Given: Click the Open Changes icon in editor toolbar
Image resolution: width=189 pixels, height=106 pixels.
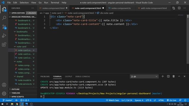Looking at the screenshot, I should point(174,8).
